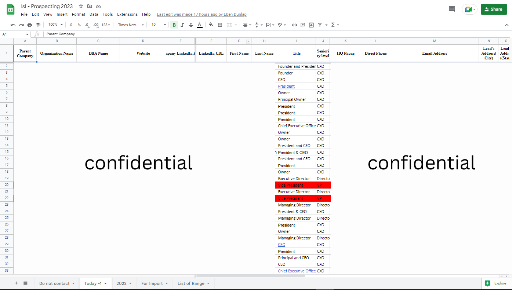Open the View menu
Viewport: 512px width, 290px height.
48,15
